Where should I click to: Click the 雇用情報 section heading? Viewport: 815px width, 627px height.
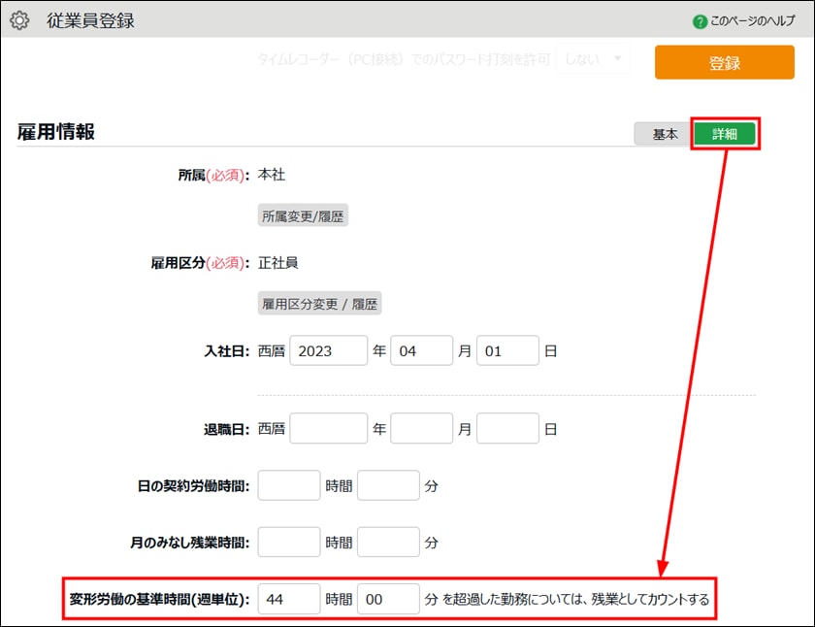(56, 132)
